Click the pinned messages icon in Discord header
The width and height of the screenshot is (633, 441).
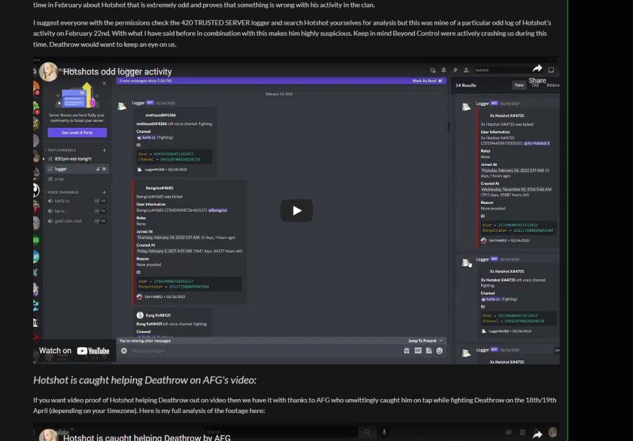455,70
